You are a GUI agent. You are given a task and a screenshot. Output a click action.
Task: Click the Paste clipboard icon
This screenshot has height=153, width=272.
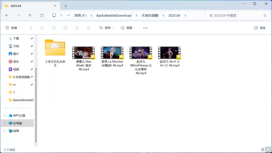point(54,28)
